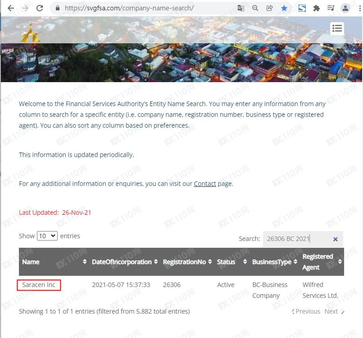Open the site hamburger menu

point(337,28)
